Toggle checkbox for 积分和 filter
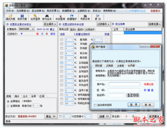 click(x=62, y=53)
